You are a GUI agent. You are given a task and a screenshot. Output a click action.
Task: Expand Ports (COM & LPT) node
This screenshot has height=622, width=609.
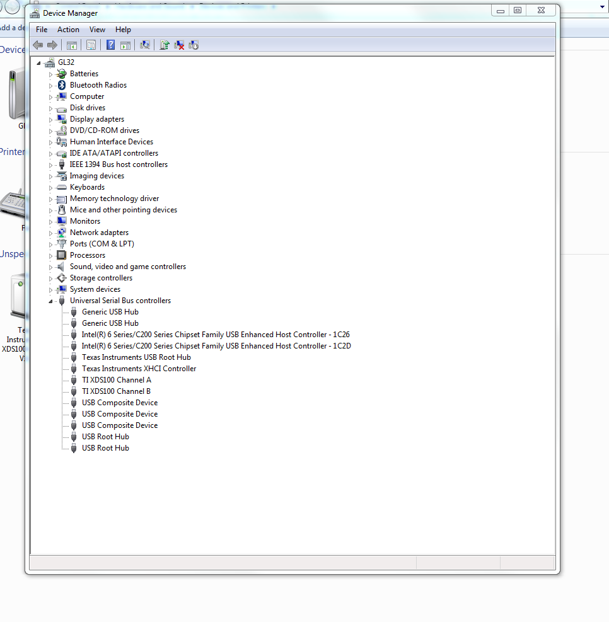pyautogui.click(x=50, y=245)
